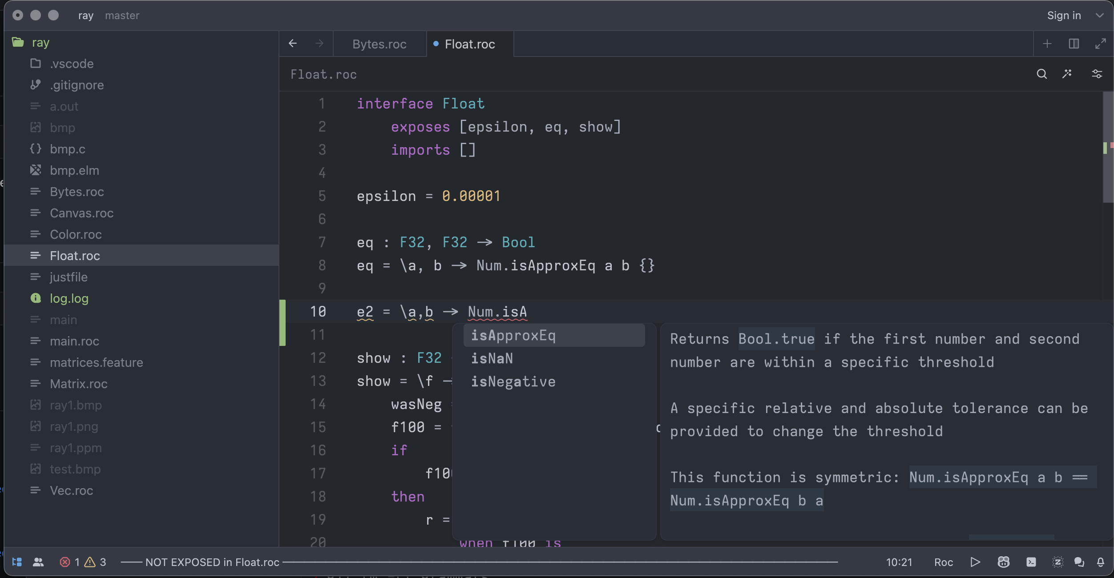Expand the .vscode folder
Viewport: 1114px width, 578px height.
click(x=141, y=64)
